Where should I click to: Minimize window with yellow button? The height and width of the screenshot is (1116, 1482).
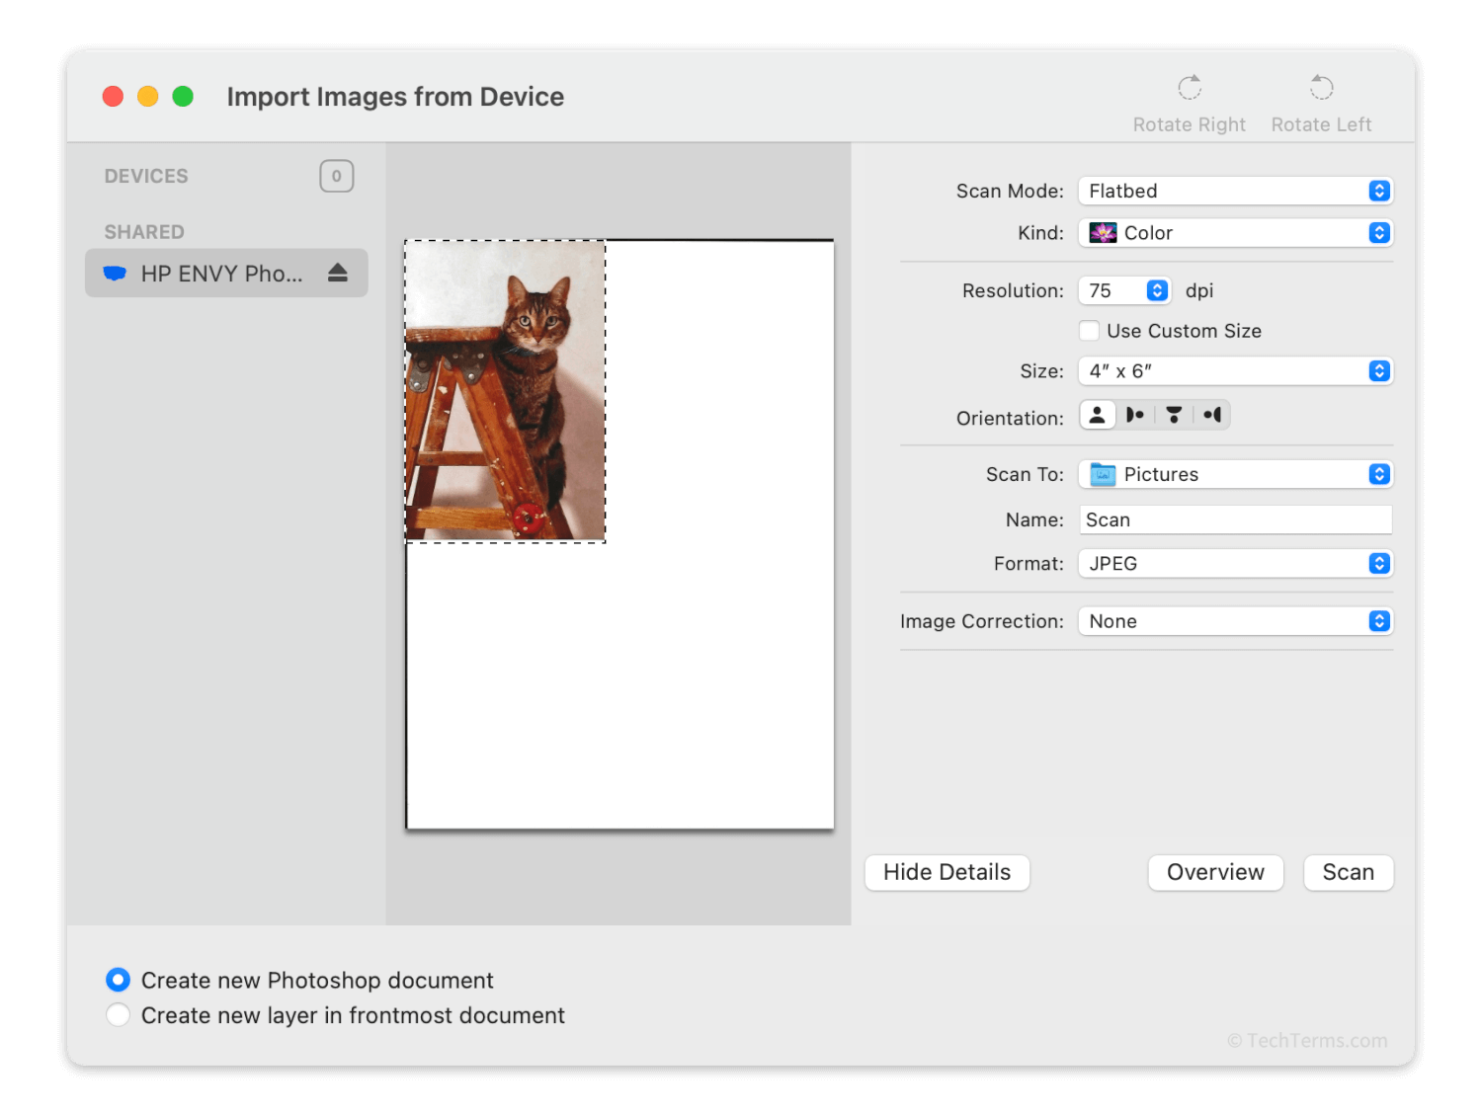[x=148, y=97]
